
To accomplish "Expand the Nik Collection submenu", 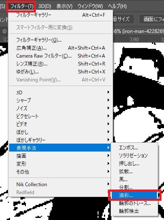I will [61, 184].
